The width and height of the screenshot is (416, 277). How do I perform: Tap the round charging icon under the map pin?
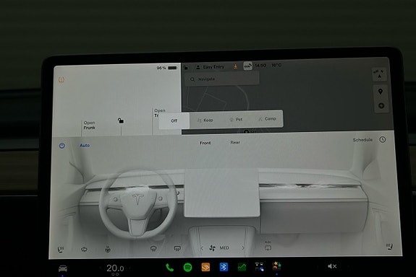coord(381,106)
